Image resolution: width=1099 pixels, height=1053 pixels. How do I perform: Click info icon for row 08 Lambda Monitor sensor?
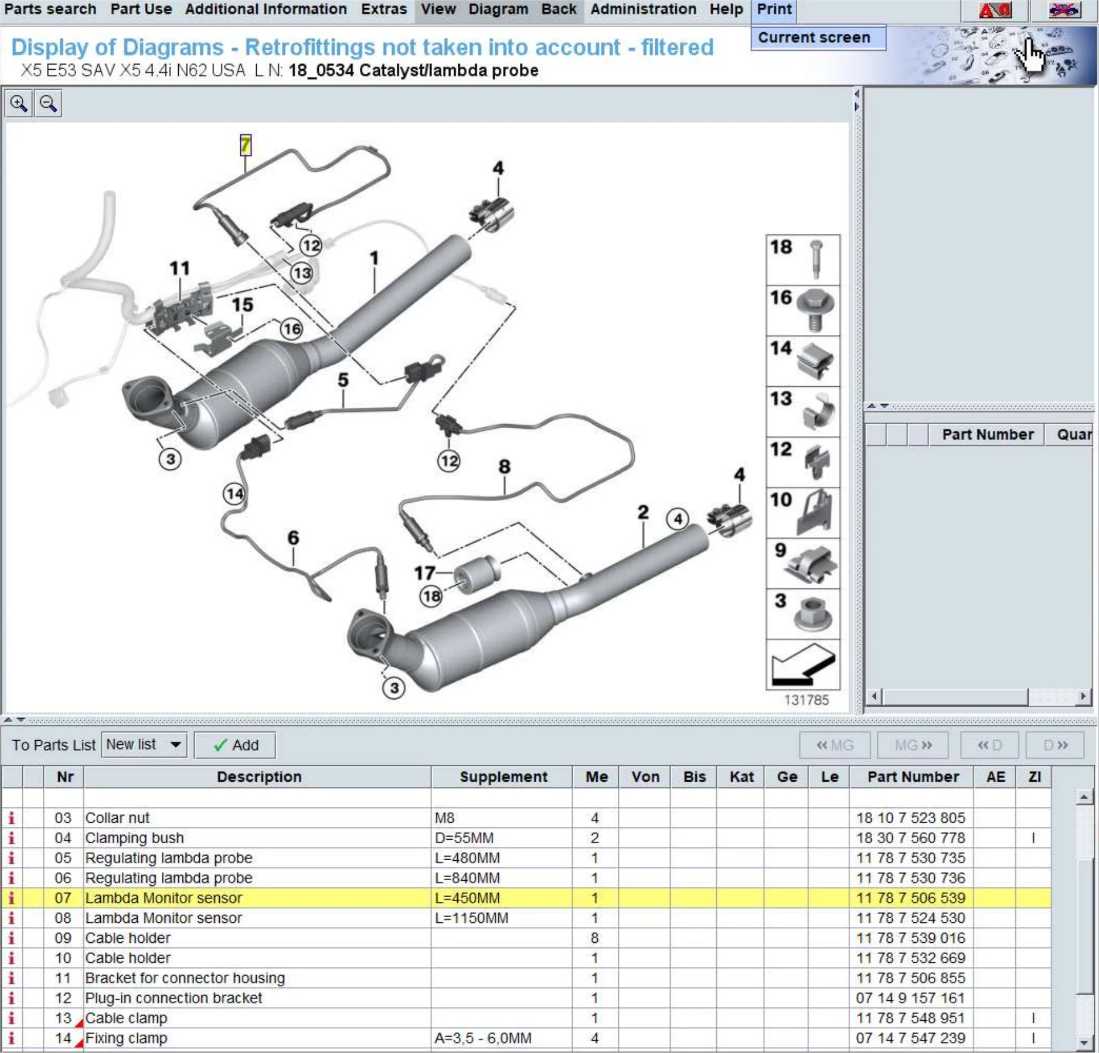pyautogui.click(x=11, y=918)
